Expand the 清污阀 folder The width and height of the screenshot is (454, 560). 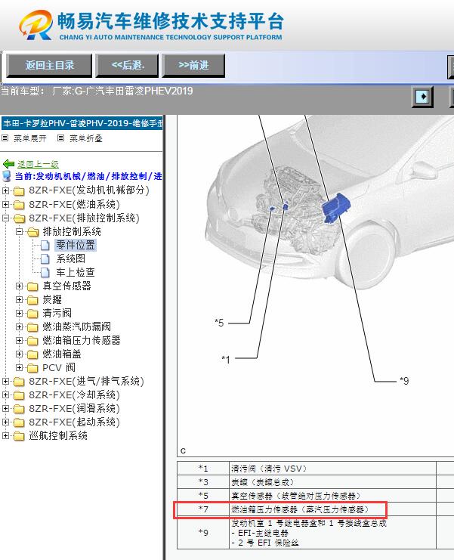point(20,313)
